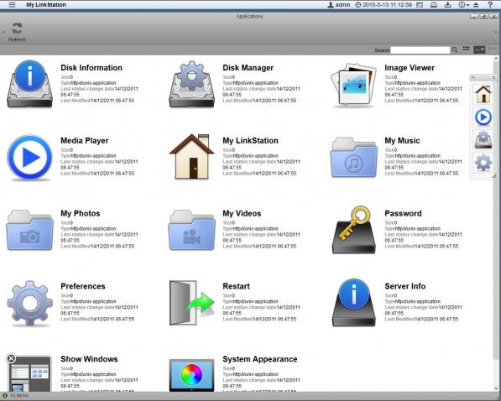Open the My Videos folder icon
The height and width of the screenshot is (401, 501).
191,230
